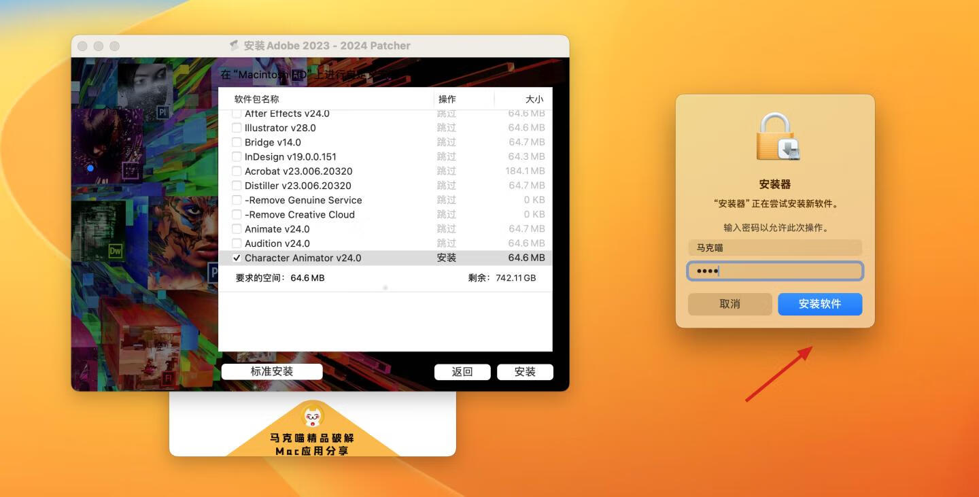Click the 安装软件 button

coord(820,304)
